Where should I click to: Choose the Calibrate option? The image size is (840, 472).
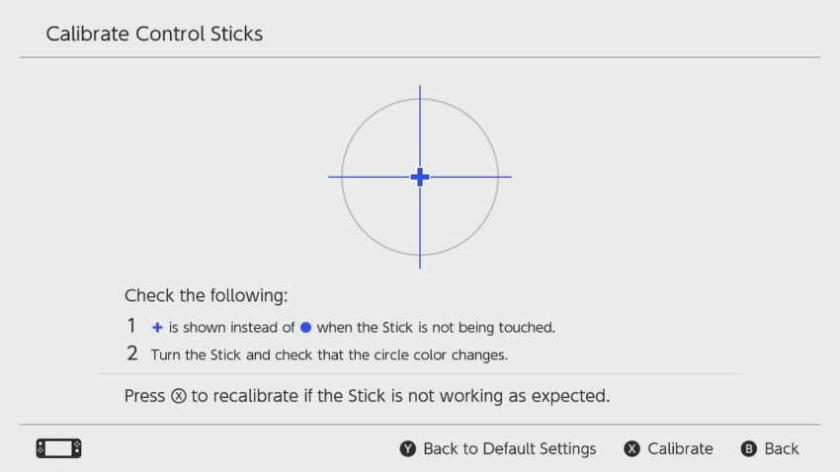click(x=680, y=448)
